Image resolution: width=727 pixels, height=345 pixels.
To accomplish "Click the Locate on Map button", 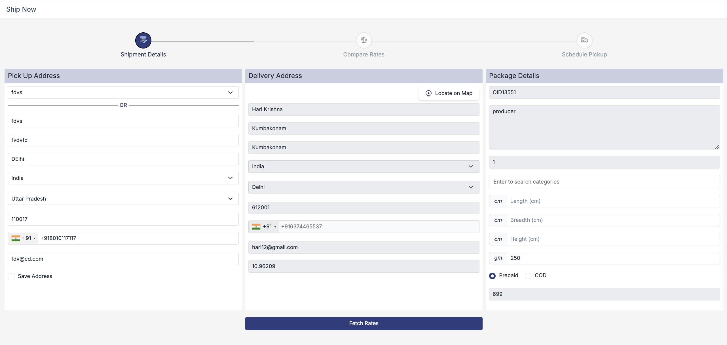I will click(x=449, y=93).
